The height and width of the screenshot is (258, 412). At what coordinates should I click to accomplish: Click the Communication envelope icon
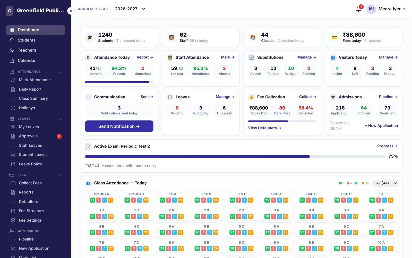click(x=88, y=97)
